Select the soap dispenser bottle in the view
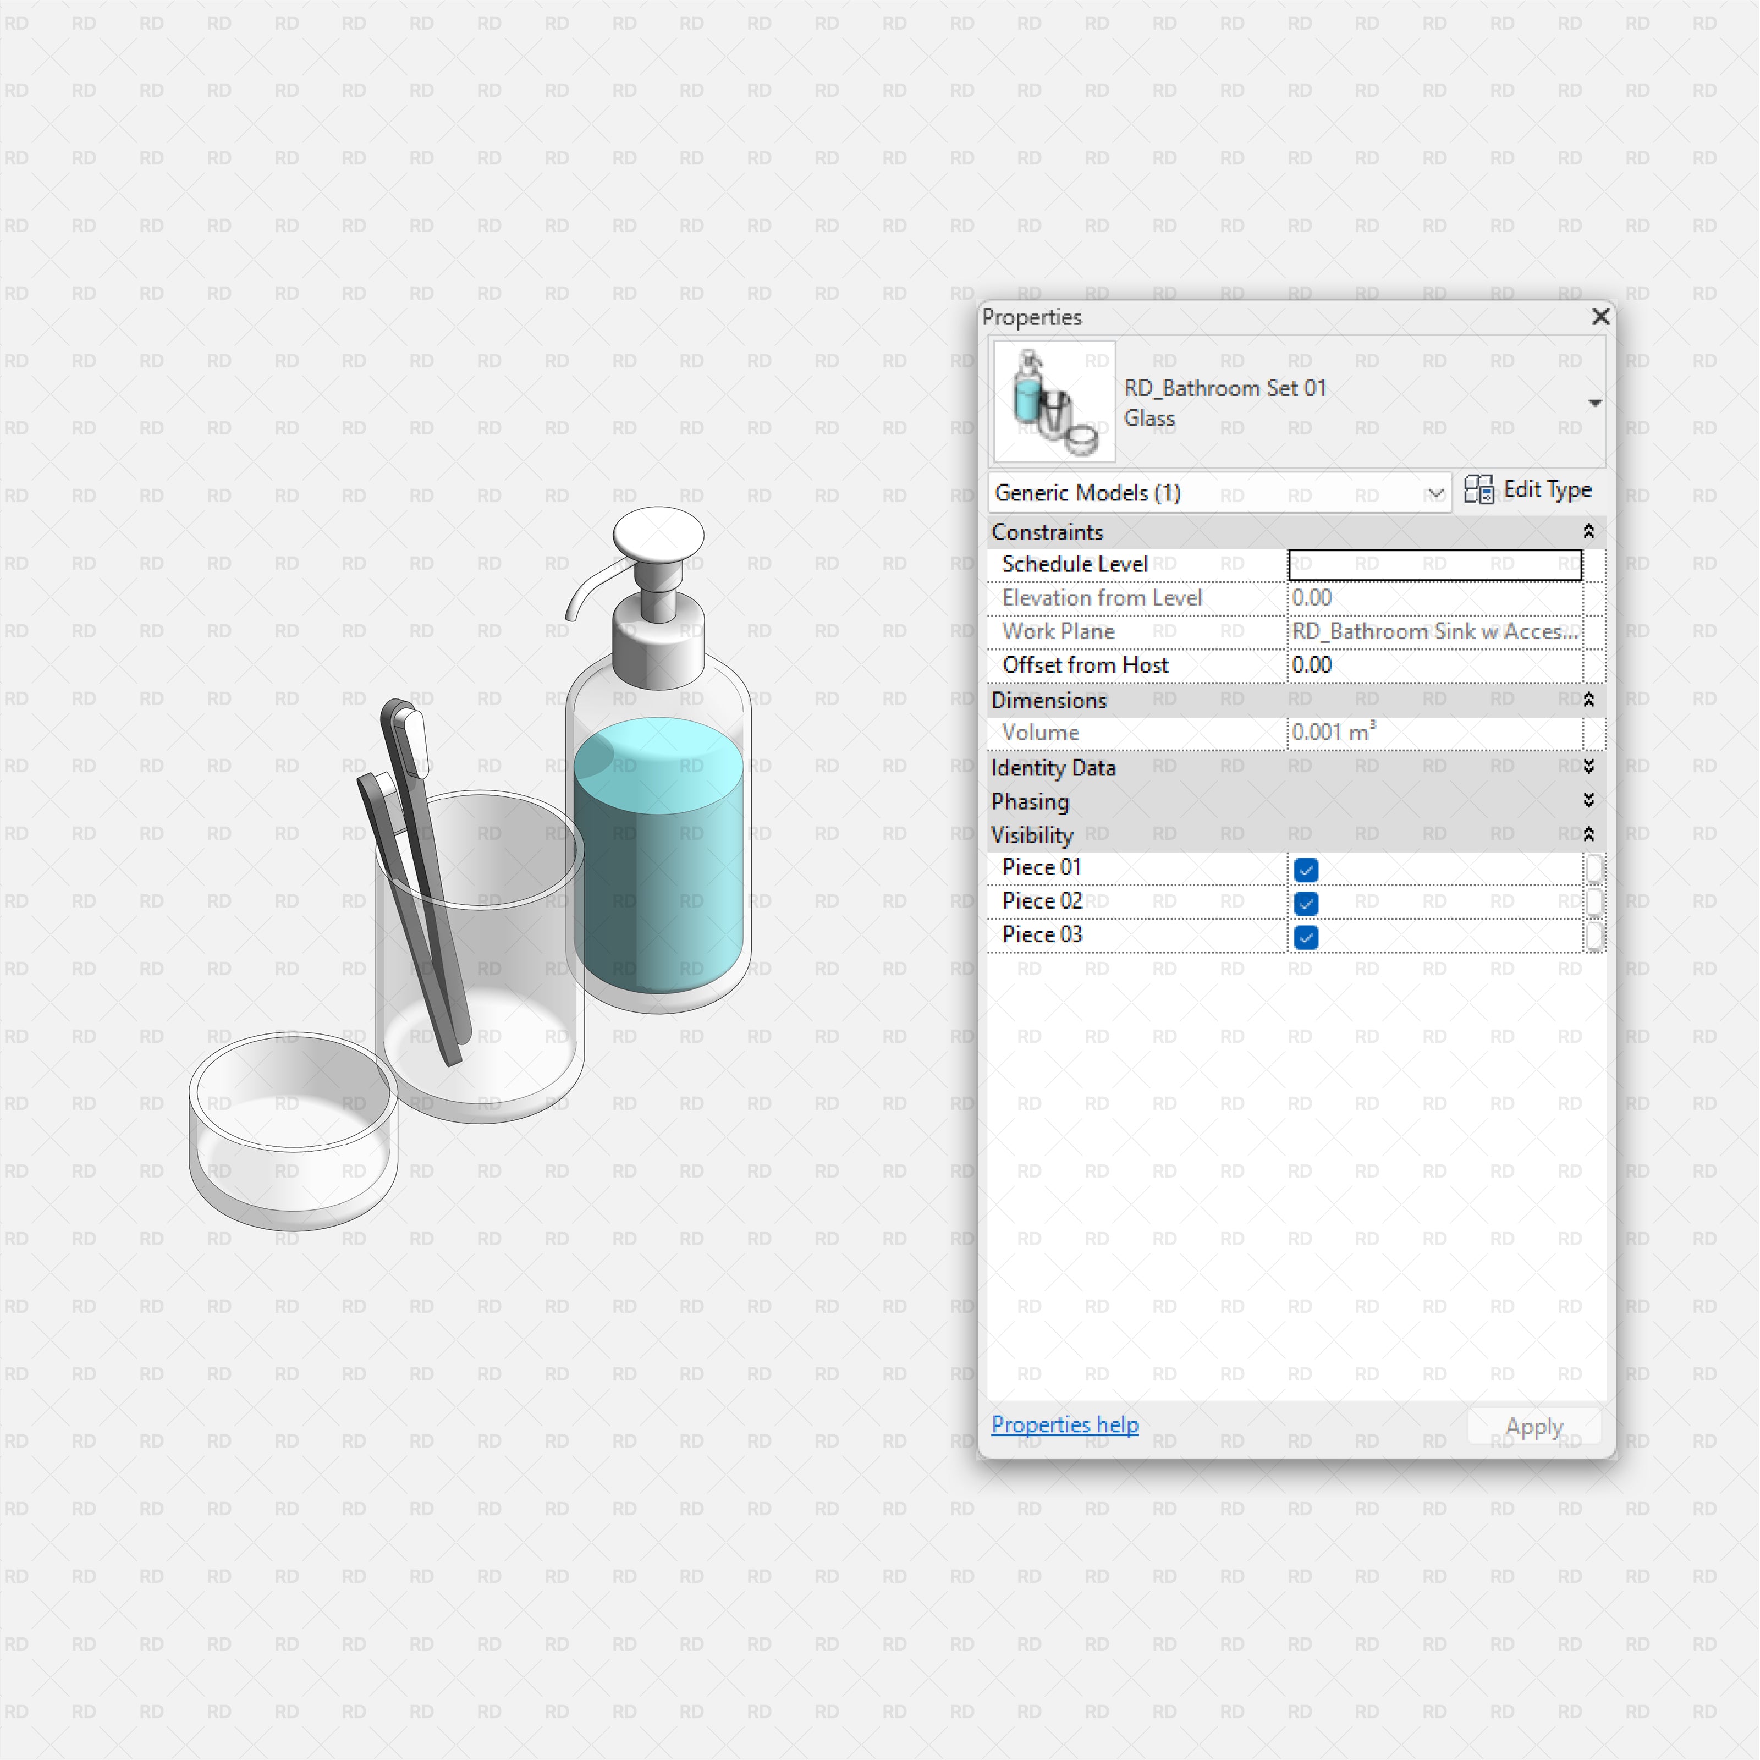The width and height of the screenshot is (1760, 1760). tap(658, 856)
